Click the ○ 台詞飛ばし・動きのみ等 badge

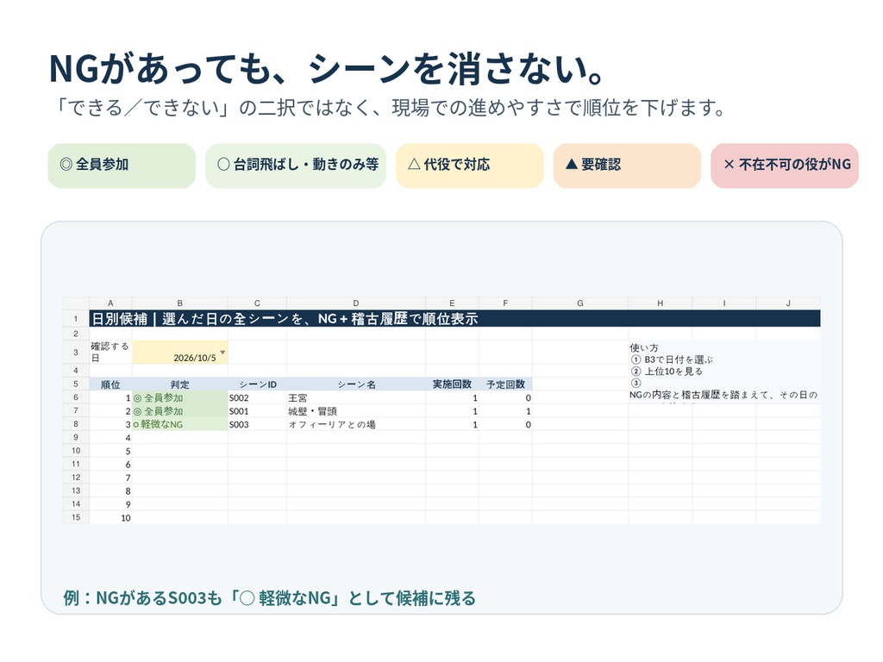[x=296, y=165]
